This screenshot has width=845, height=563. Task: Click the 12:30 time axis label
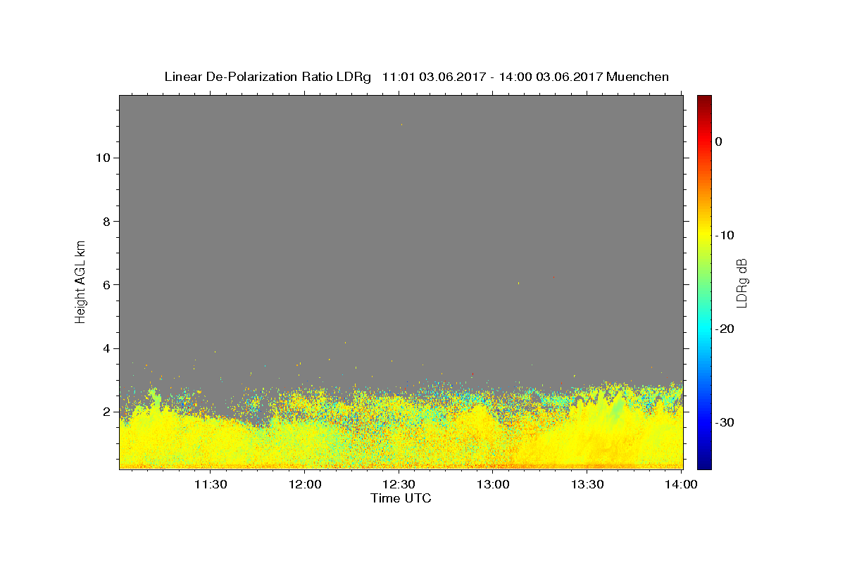coord(399,484)
